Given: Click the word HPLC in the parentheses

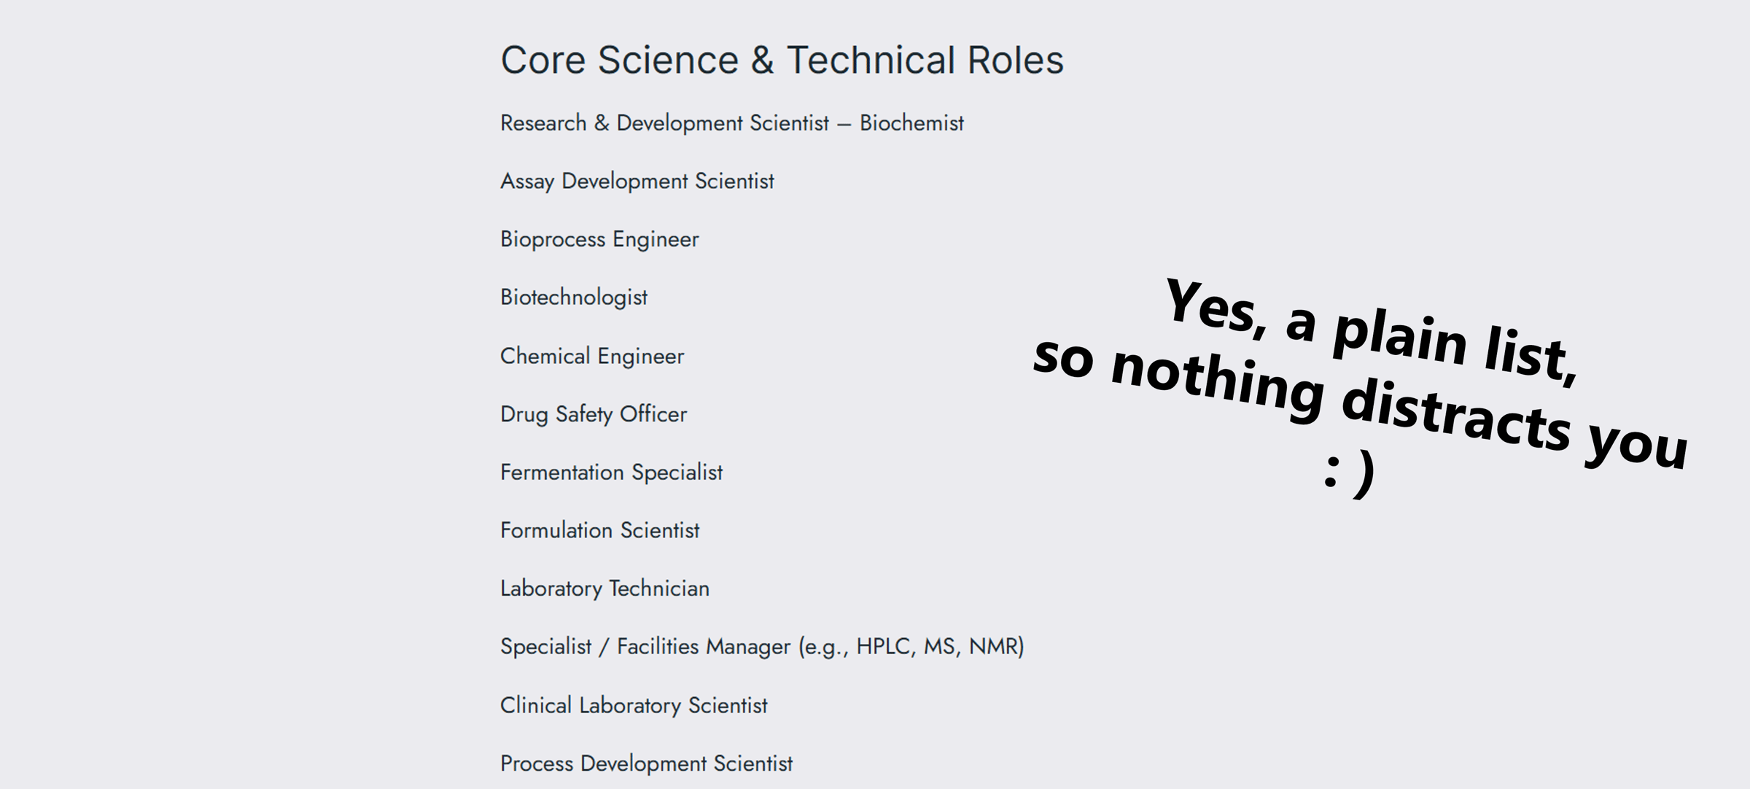Looking at the screenshot, I should 884,647.
